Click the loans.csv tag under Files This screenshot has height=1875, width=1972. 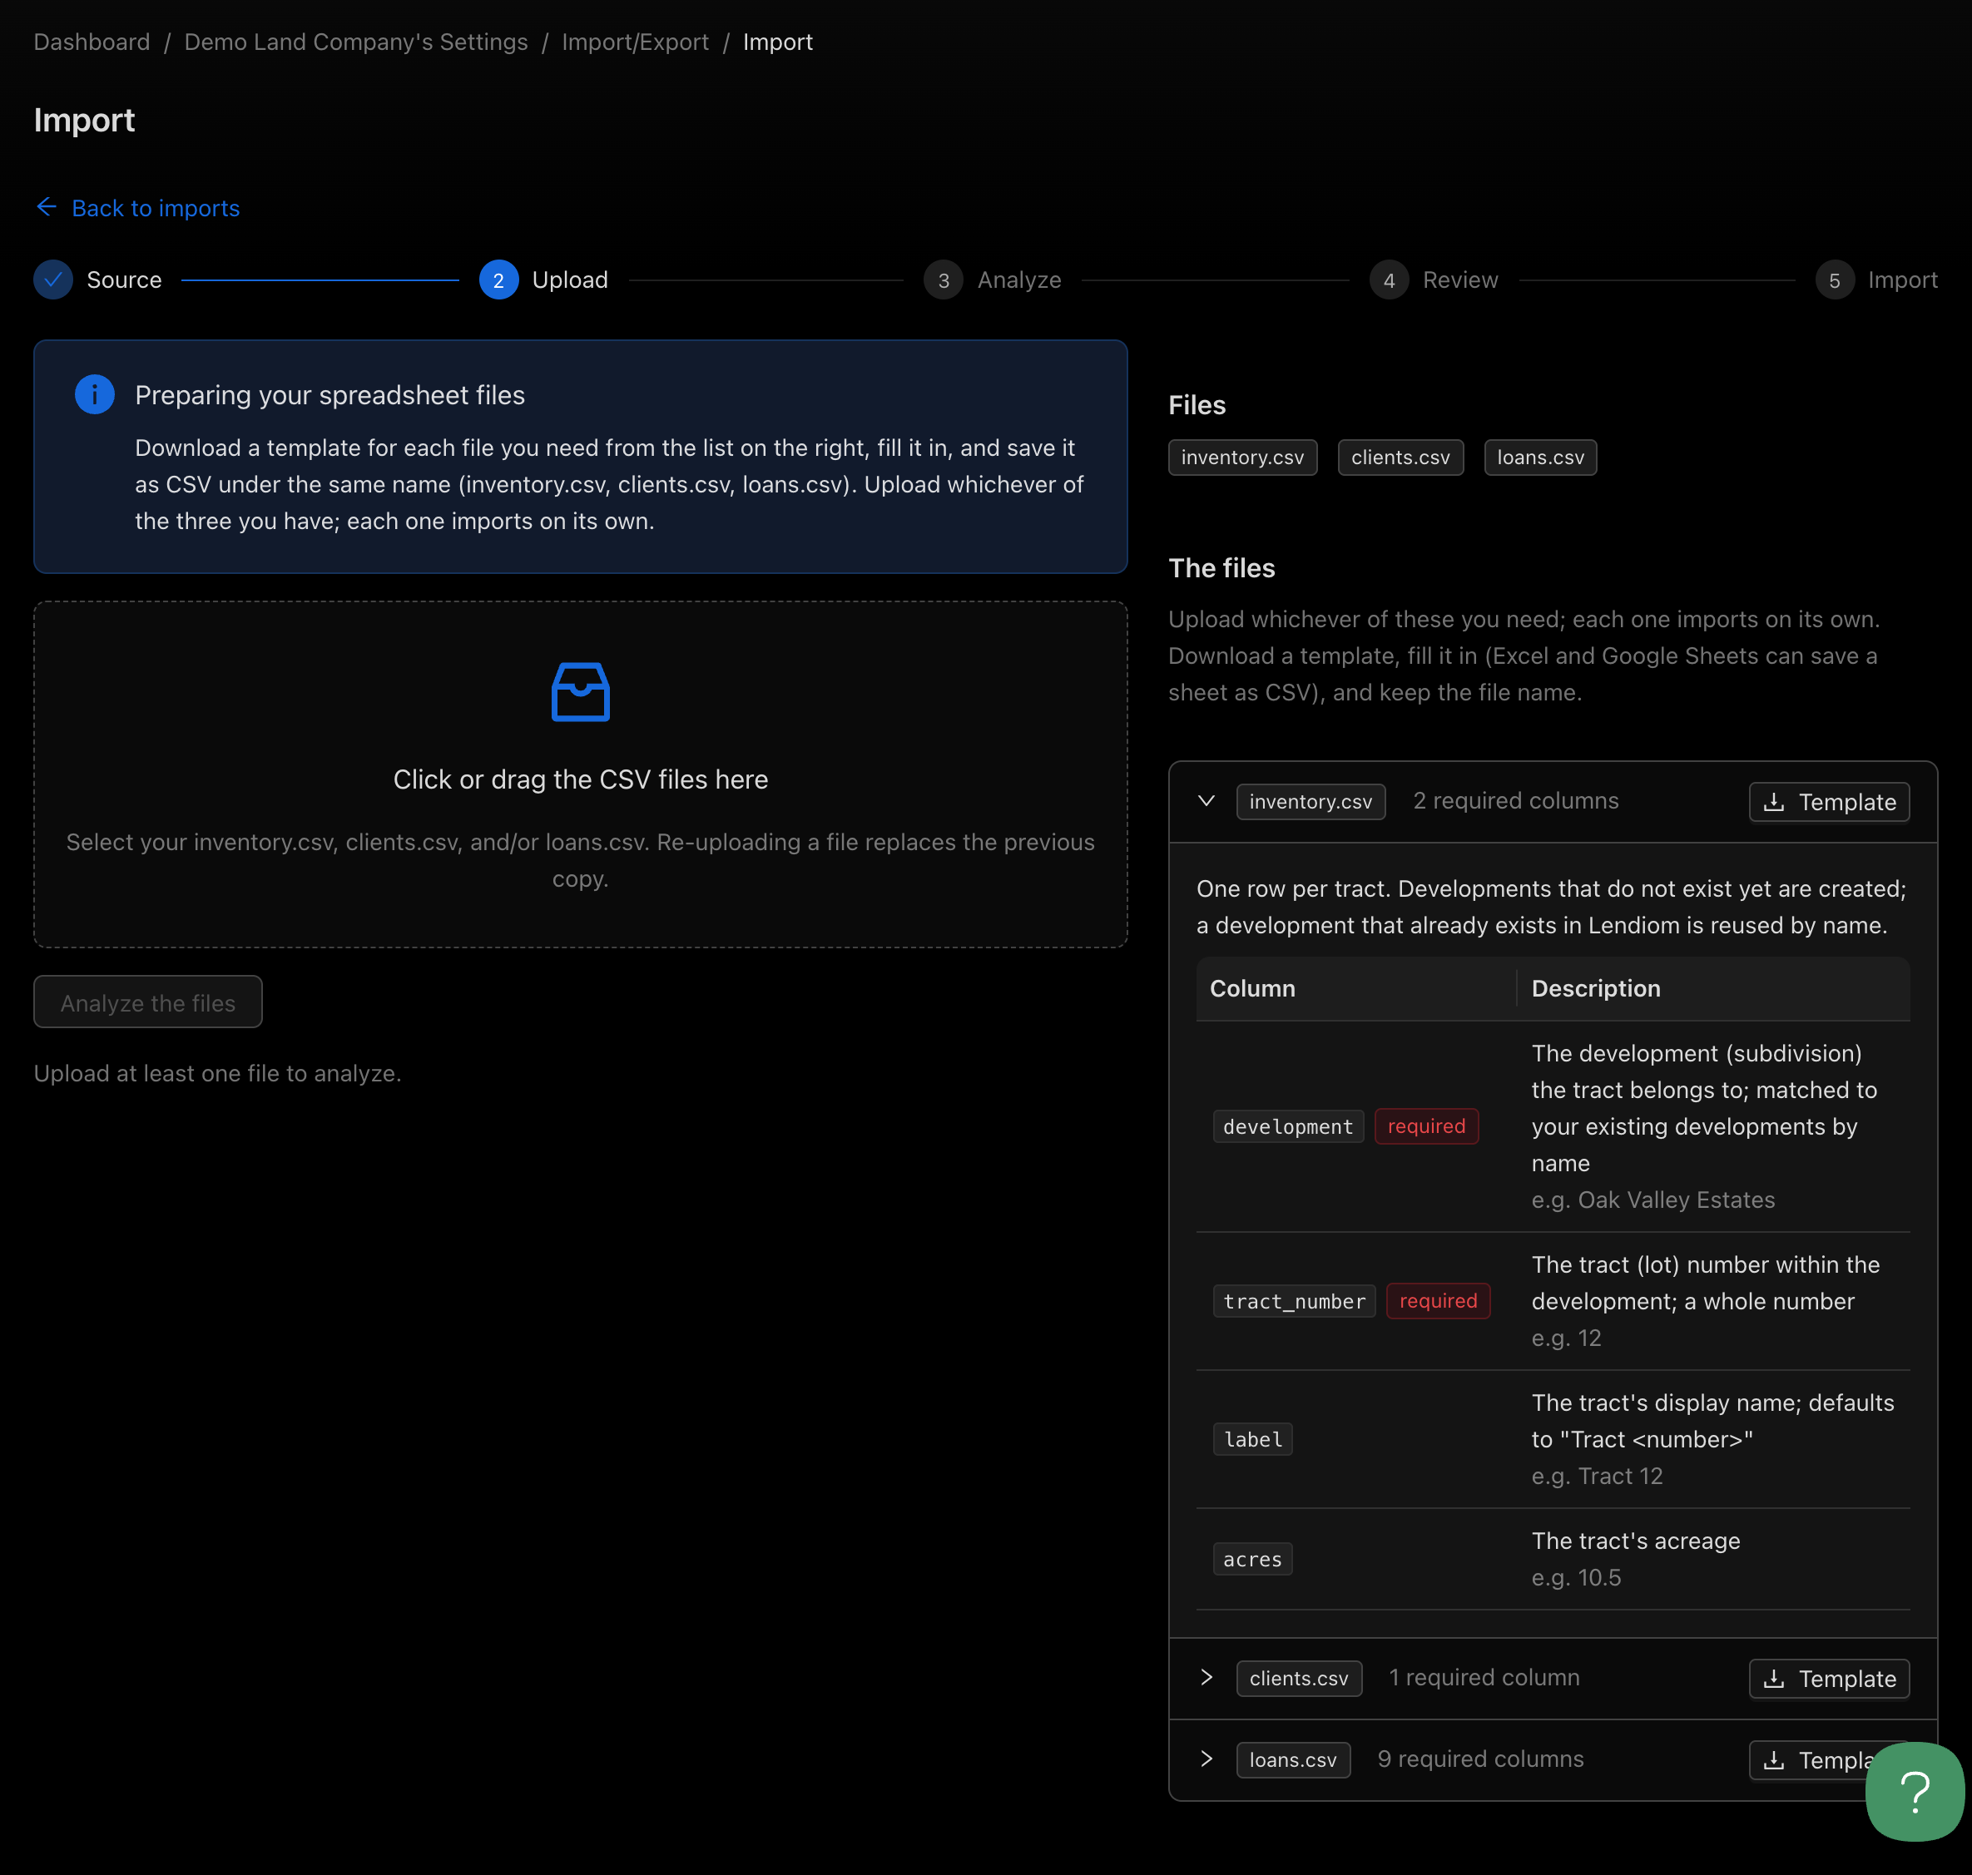(1540, 458)
